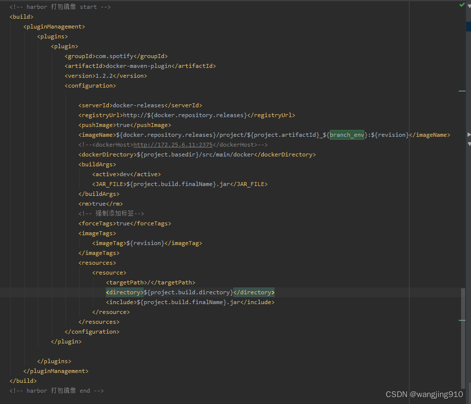This screenshot has height=404, width=471.
Task: Click the opening <resource> tag
Action: tap(109, 273)
